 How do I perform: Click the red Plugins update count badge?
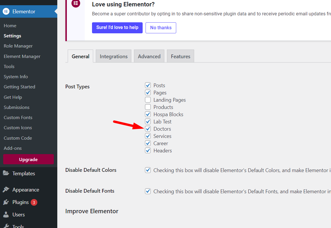click(34, 202)
